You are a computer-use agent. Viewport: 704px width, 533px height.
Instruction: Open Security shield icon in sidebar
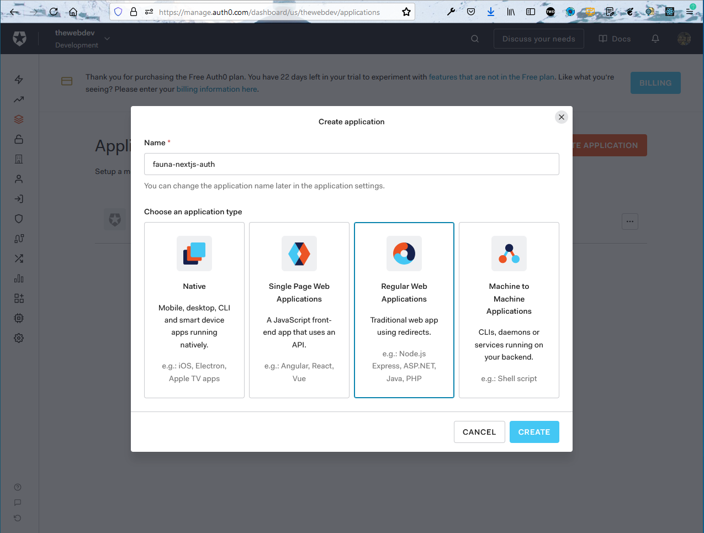point(19,219)
